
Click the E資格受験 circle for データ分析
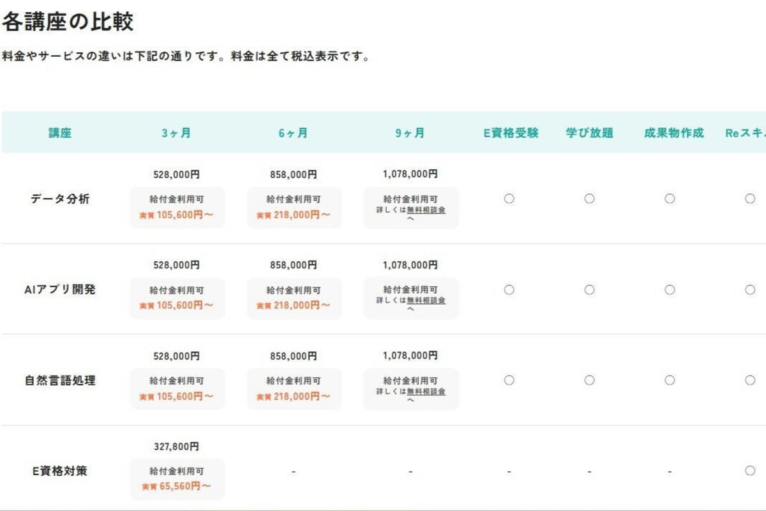click(x=509, y=199)
